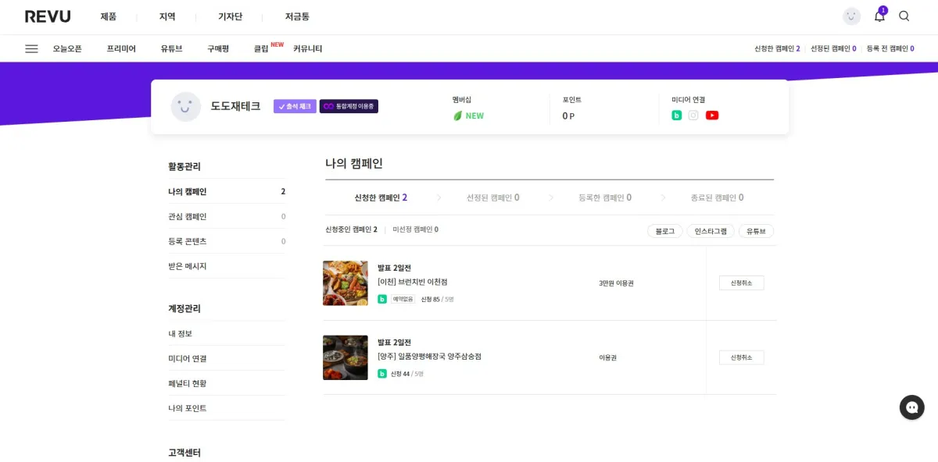This screenshot has height=462, width=938.
Task: Connect Instagram via the 미디어 연결 icon
Action: [694, 115]
